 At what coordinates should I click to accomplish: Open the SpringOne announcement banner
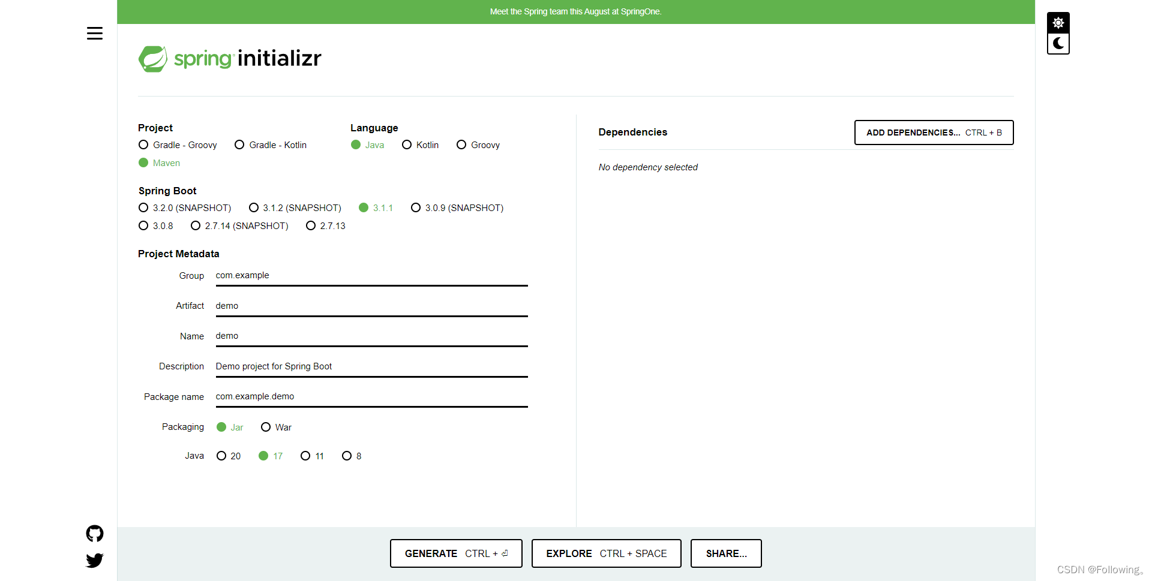[576, 12]
